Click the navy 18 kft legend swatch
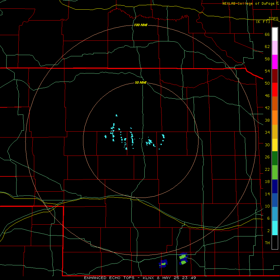This screenshot has height=280, width=280. 275,186
